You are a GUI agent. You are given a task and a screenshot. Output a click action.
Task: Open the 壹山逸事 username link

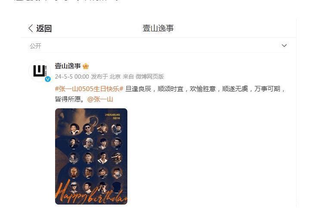point(68,66)
